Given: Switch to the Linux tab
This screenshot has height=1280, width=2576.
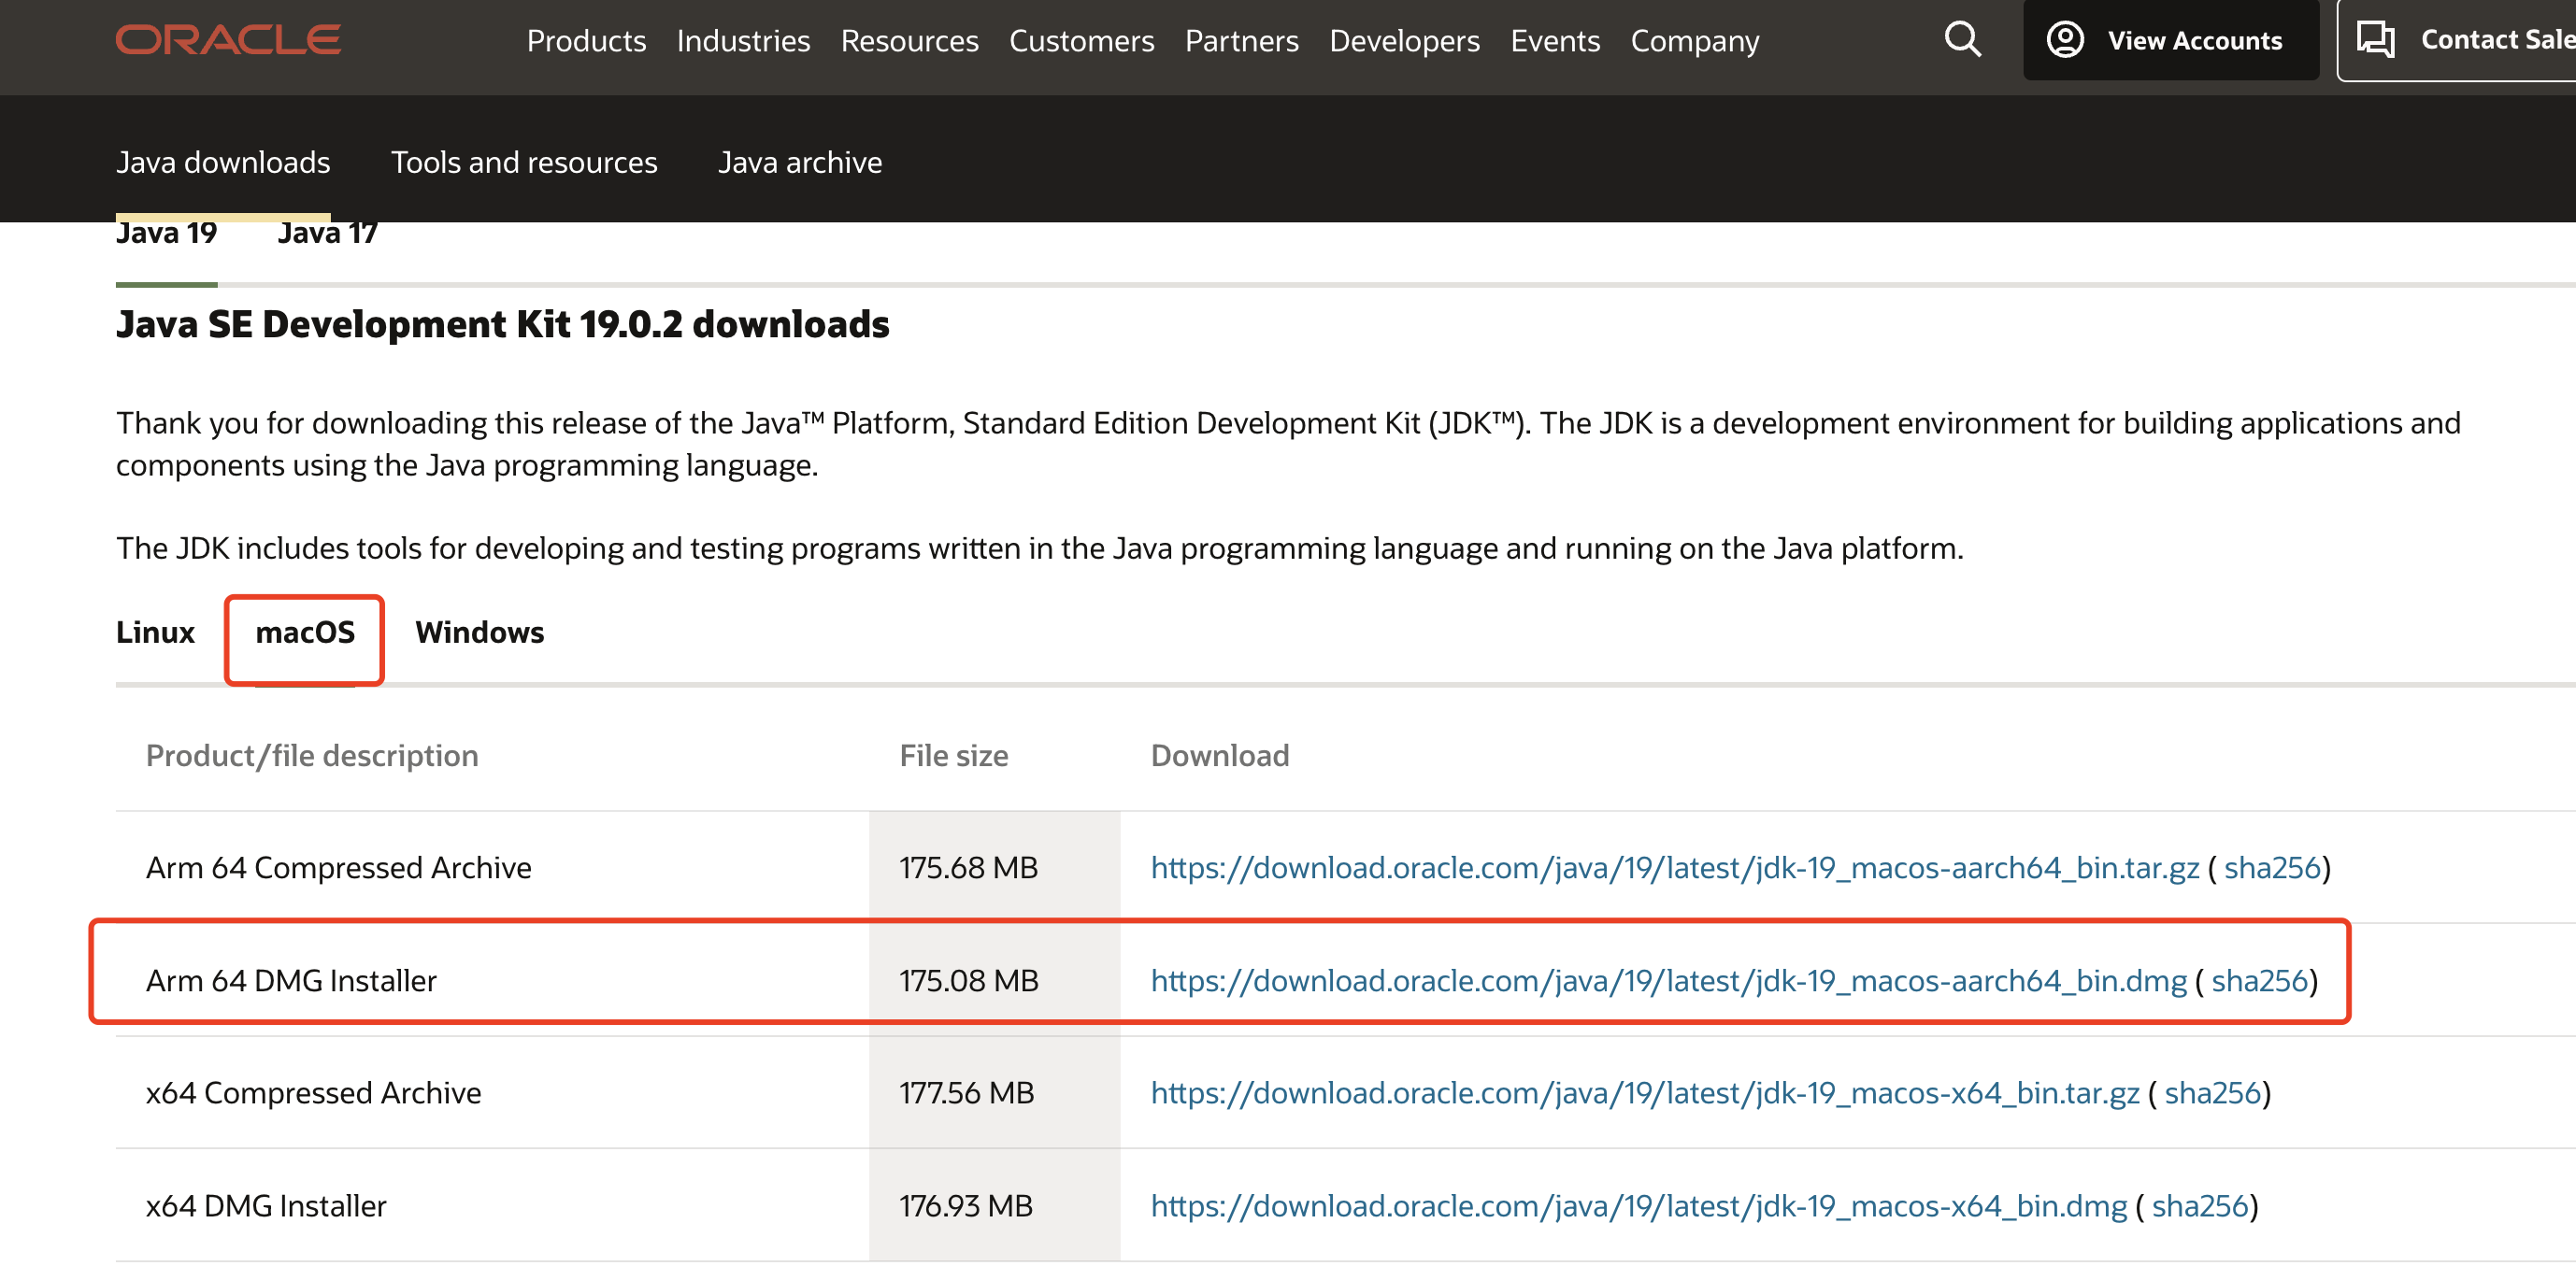Looking at the screenshot, I should (155, 633).
